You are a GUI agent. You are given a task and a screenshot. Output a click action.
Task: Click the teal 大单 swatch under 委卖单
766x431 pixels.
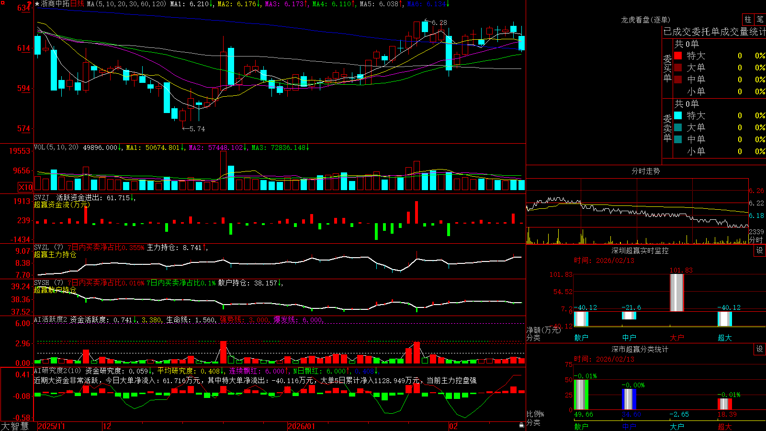pyautogui.click(x=678, y=127)
